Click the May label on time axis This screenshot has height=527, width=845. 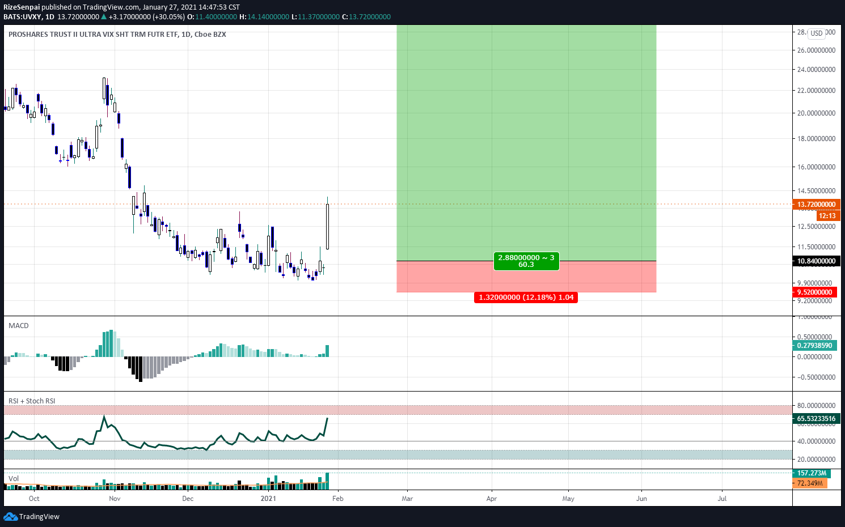click(x=568, y=499)
